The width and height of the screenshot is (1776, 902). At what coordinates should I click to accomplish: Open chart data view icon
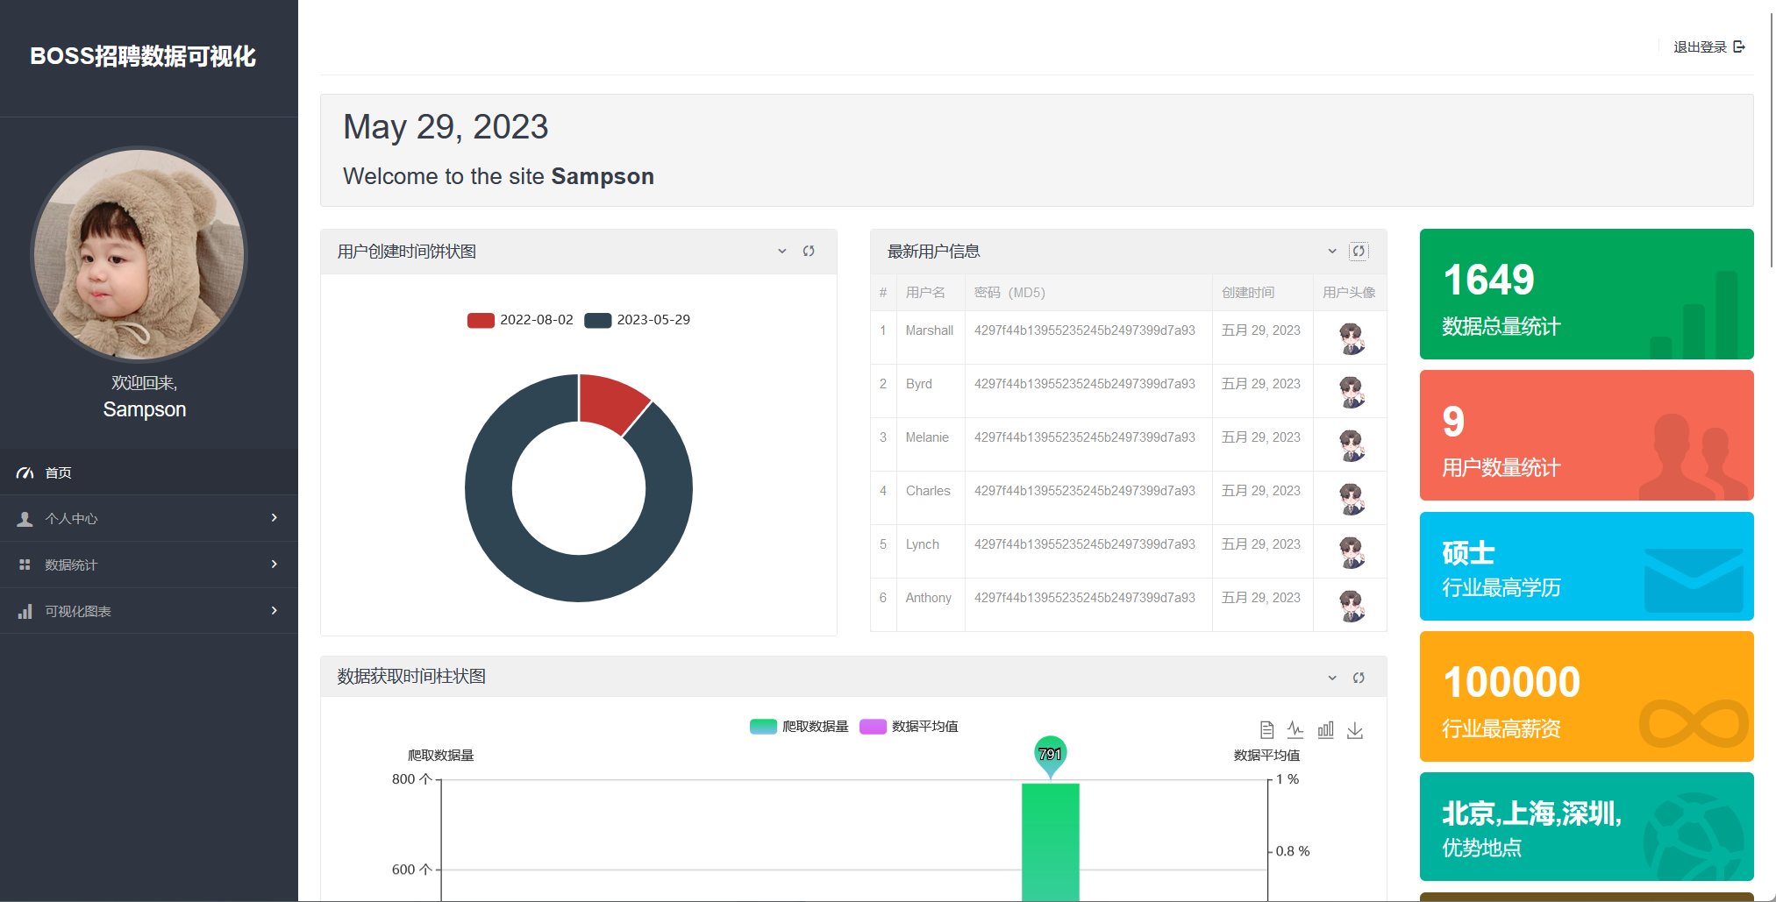1266,729
